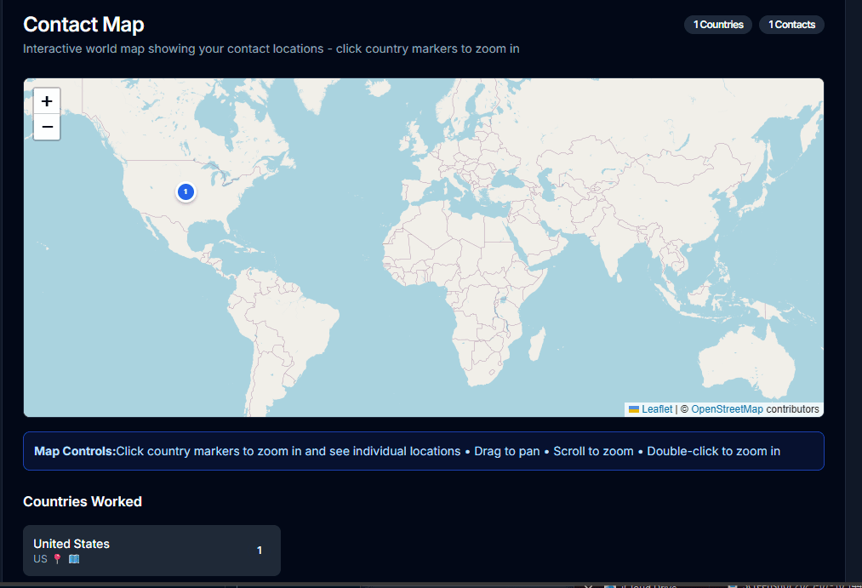The height and width of the screenshot is (588, 862).
Task: Open the OpenStreetMap attribution link
Action: point(727,409)
